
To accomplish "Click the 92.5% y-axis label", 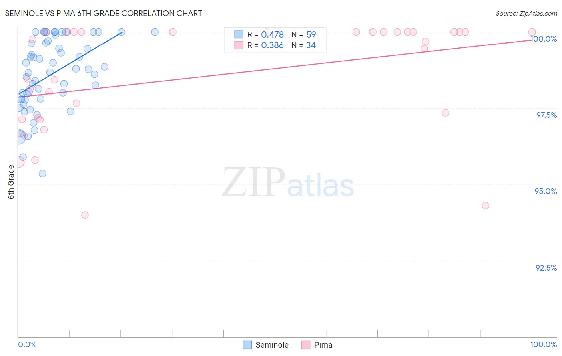I will click(546, 268).
